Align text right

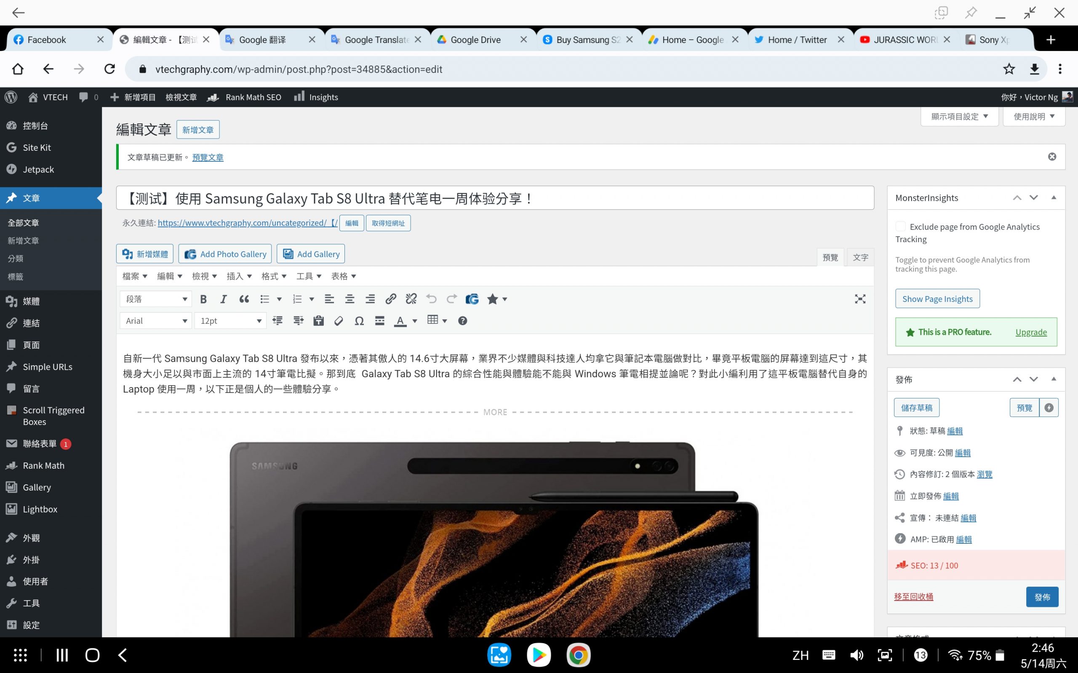point(370,299)
